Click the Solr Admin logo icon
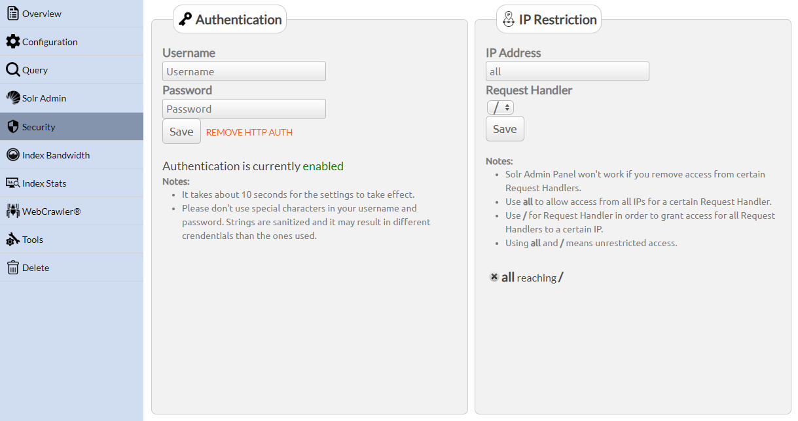This screenshot has height=421, width=798. [x=13, y=98]
